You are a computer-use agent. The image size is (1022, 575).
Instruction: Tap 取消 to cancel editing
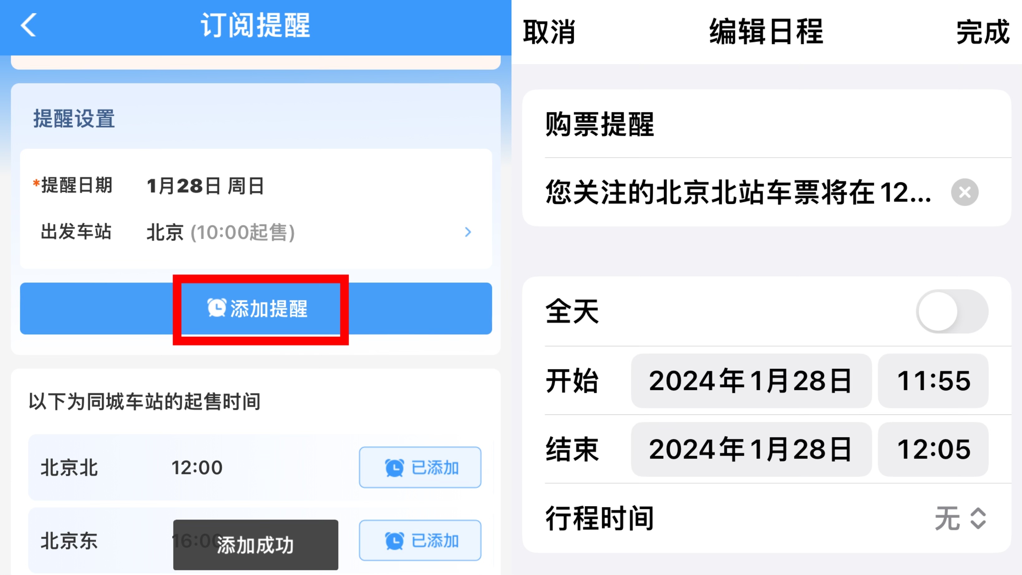[x=549, y=32]
